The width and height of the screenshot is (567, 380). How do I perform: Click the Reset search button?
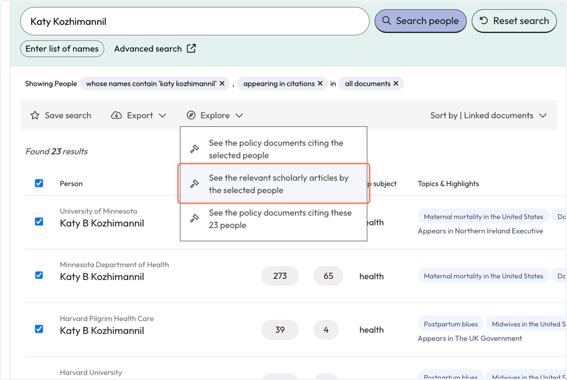(x=514, y=21)
